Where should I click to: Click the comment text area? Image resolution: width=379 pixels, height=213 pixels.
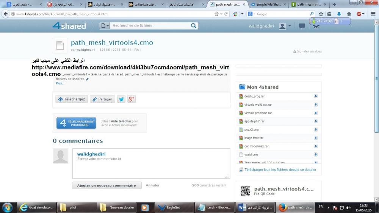[151, 163]
